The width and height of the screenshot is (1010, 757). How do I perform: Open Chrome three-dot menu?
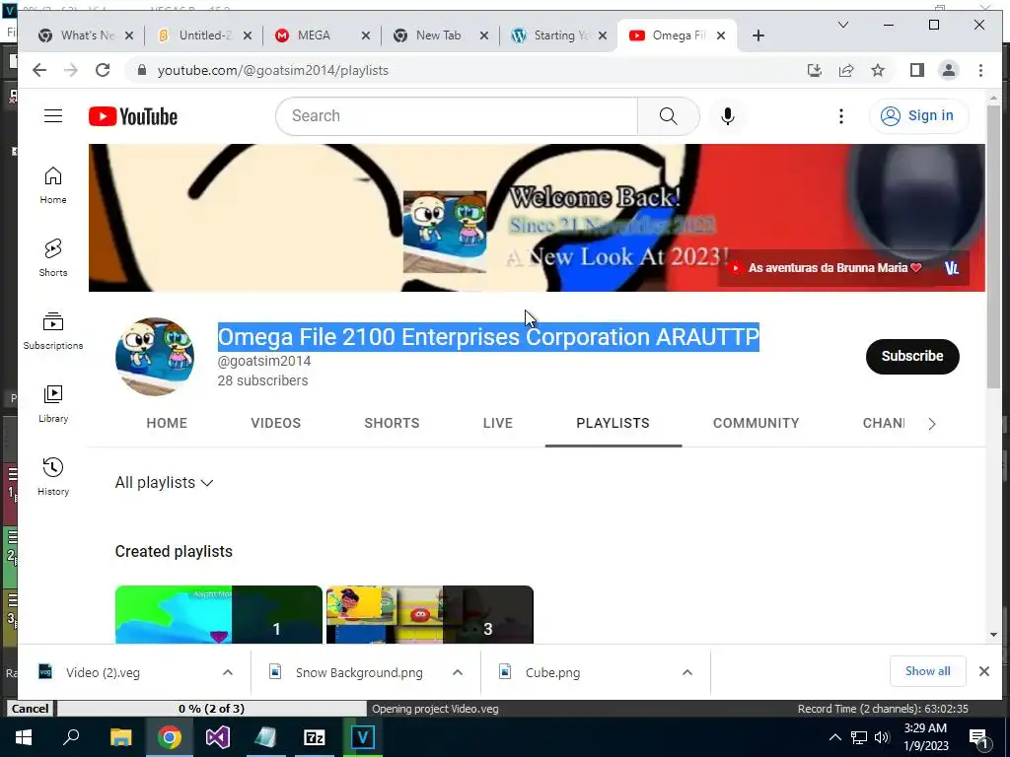(x=980, y=70)
